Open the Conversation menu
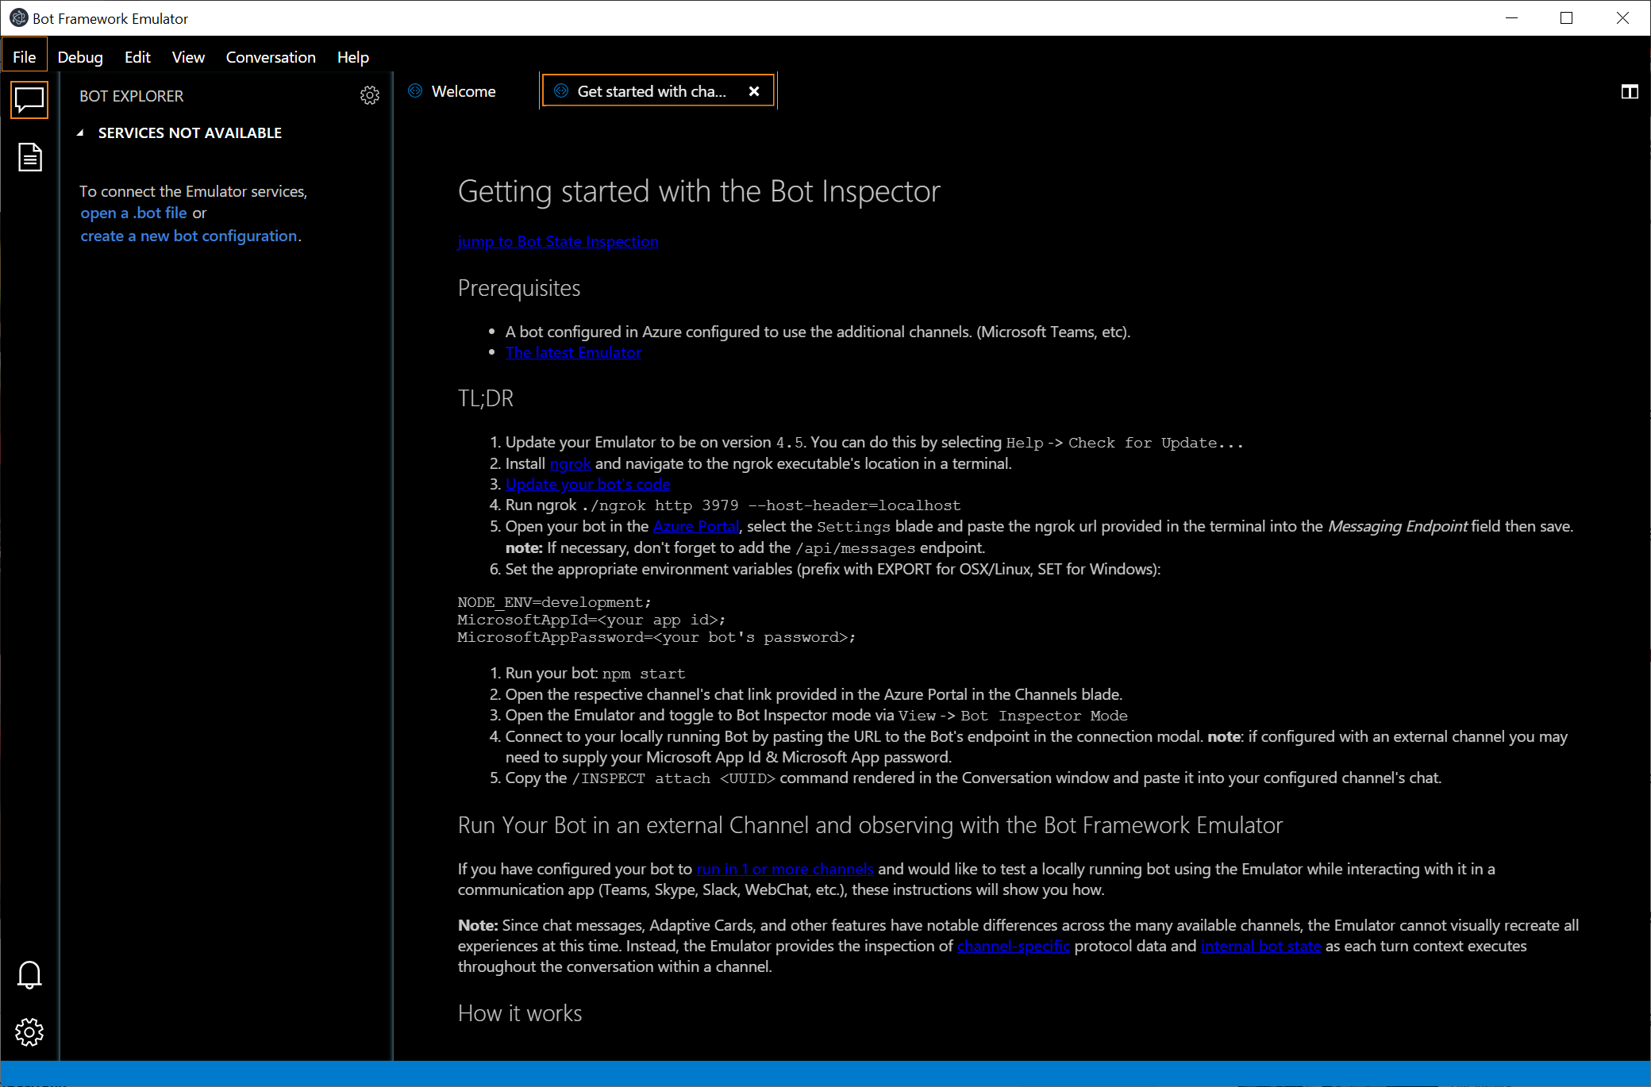1651x1087 pixels. (271, 57)
